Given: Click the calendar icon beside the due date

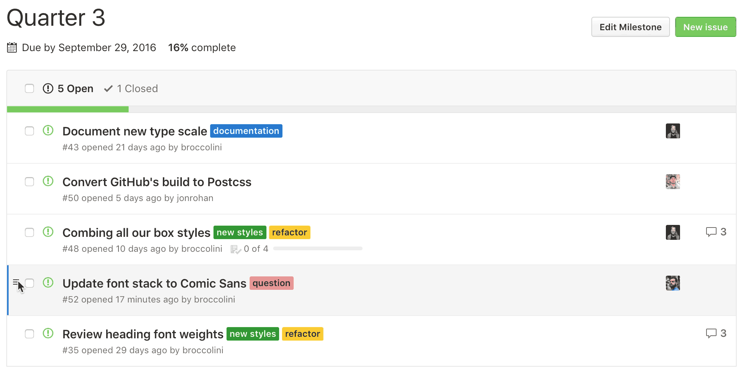Looking at the screenshot, I should (12, 47).
